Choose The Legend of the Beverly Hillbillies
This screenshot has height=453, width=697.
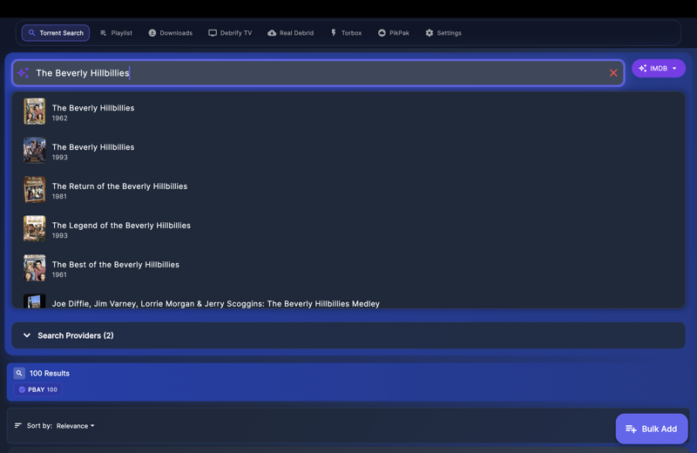pos(121,229)
